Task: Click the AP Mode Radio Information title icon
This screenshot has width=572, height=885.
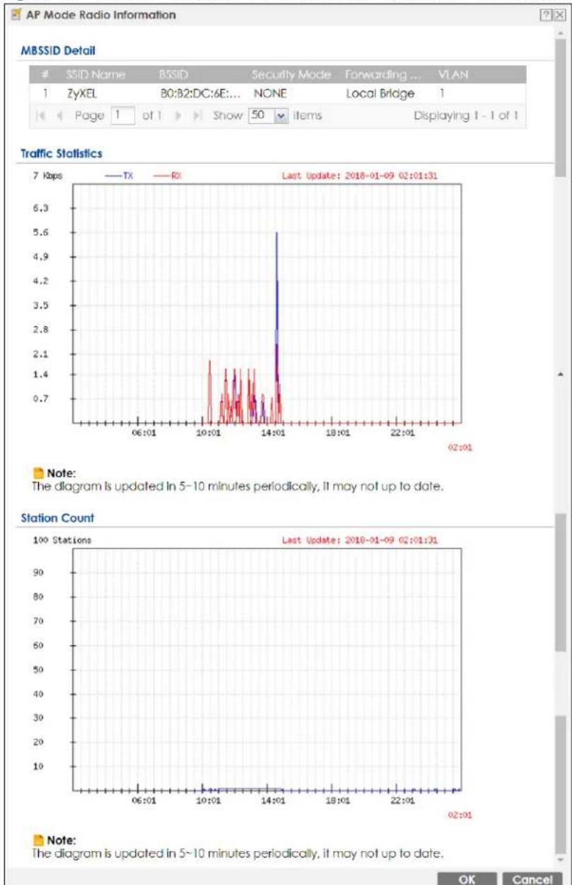Action: 15,15
